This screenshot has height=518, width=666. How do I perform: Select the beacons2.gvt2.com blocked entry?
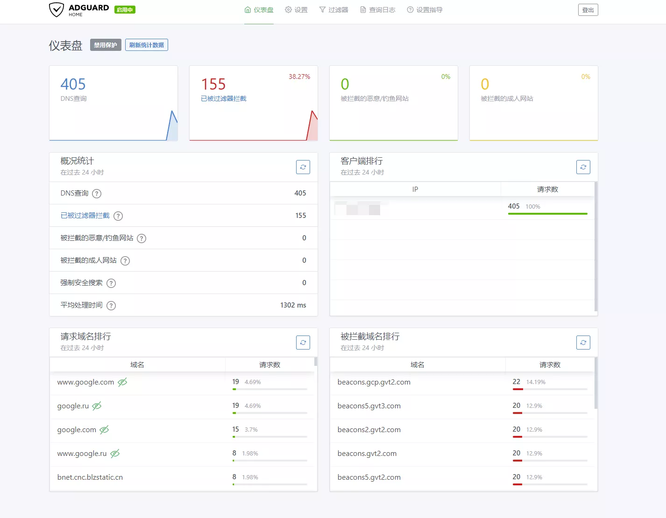[x=369, y=430]
